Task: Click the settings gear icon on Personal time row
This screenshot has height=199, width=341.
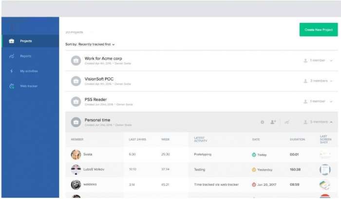Action: click(262, 122)
